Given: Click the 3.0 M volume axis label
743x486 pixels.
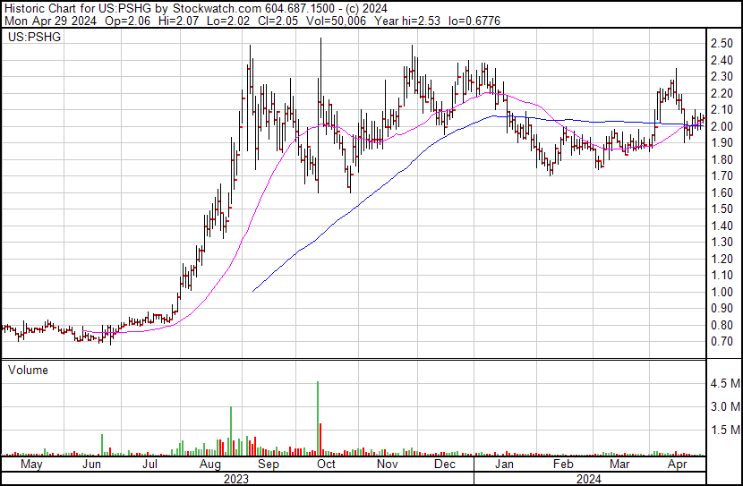Looking at the screenshot, I should (725, 406).
